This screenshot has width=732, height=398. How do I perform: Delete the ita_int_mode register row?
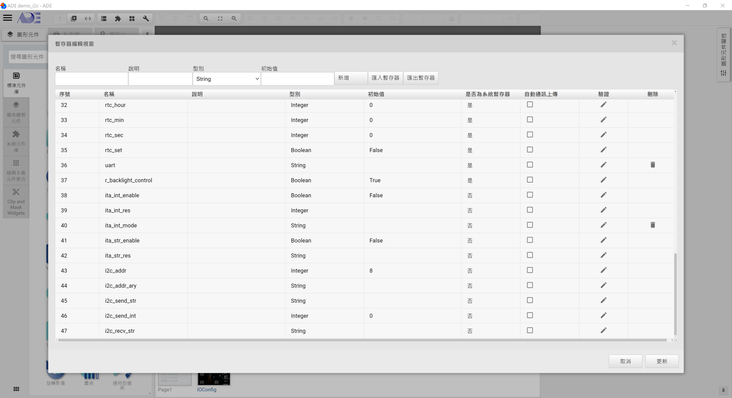point(652,225)
